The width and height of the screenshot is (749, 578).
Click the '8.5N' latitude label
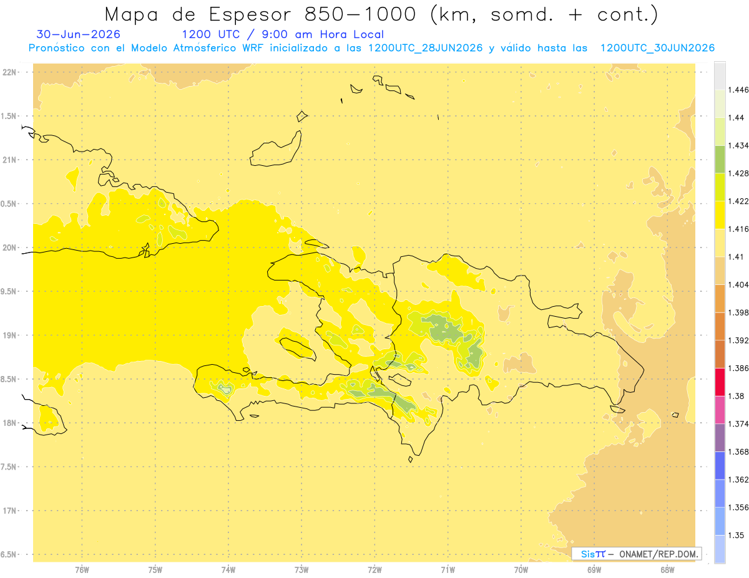tap(9, 379)
